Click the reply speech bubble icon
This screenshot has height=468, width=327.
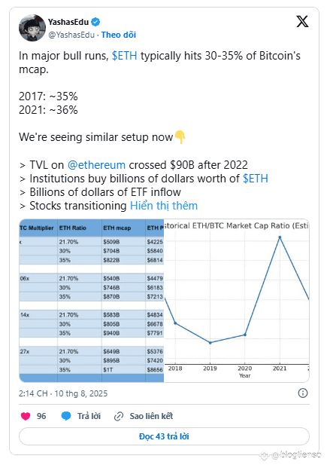tap(66, 416)
